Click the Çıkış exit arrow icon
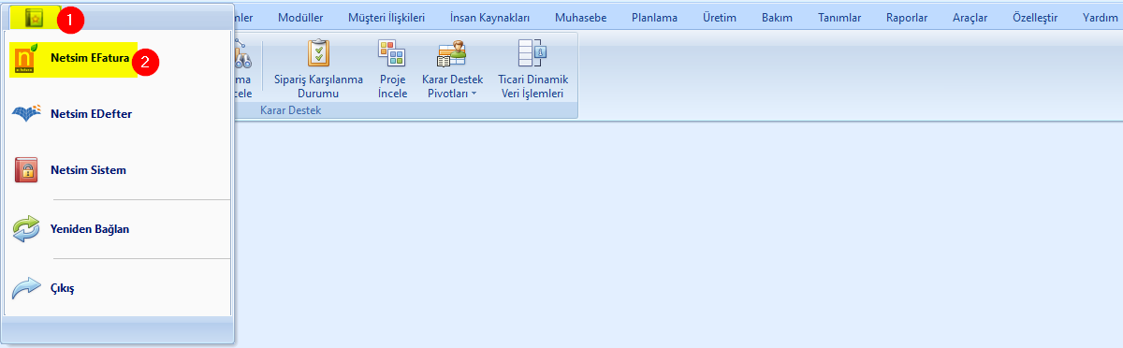1123x348 pixels. 26,288
